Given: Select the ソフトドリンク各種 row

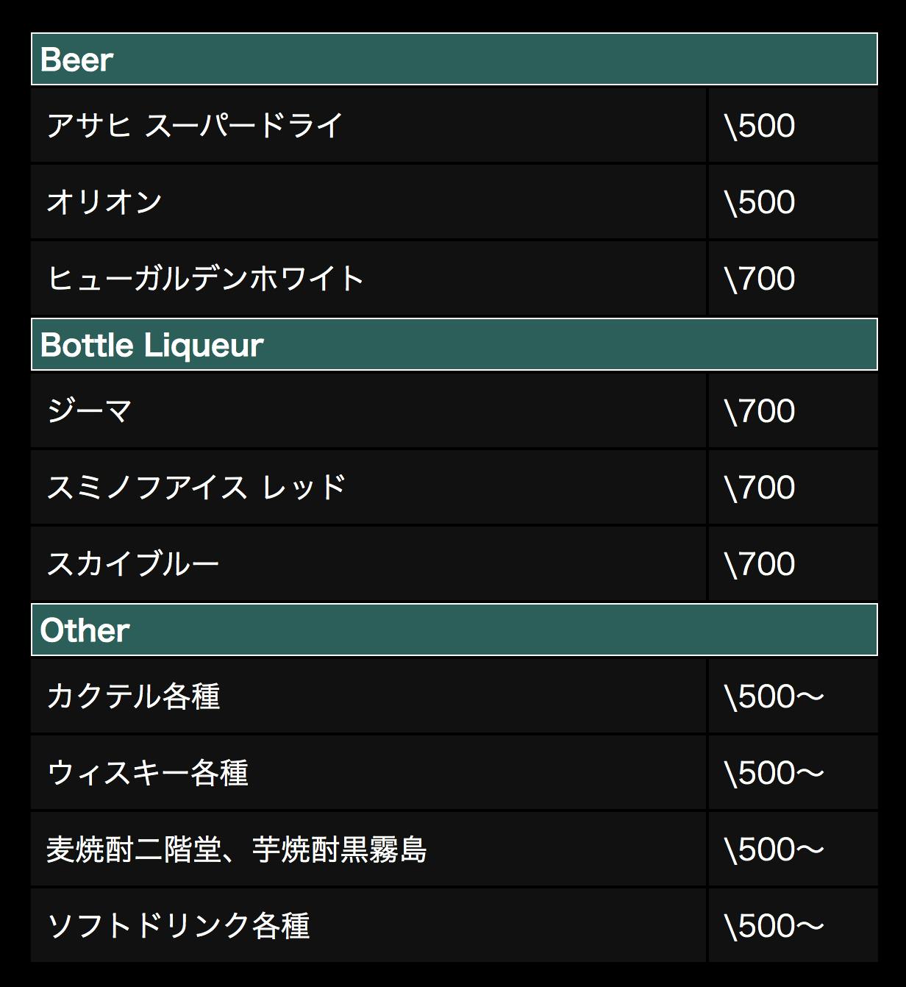Looking at the screenshot, I should click(178, 926).
